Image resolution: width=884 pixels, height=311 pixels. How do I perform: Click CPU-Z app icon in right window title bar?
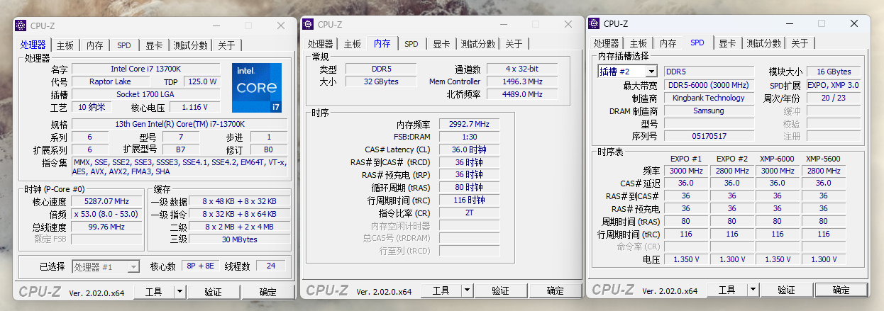click(x=594, y=23)
